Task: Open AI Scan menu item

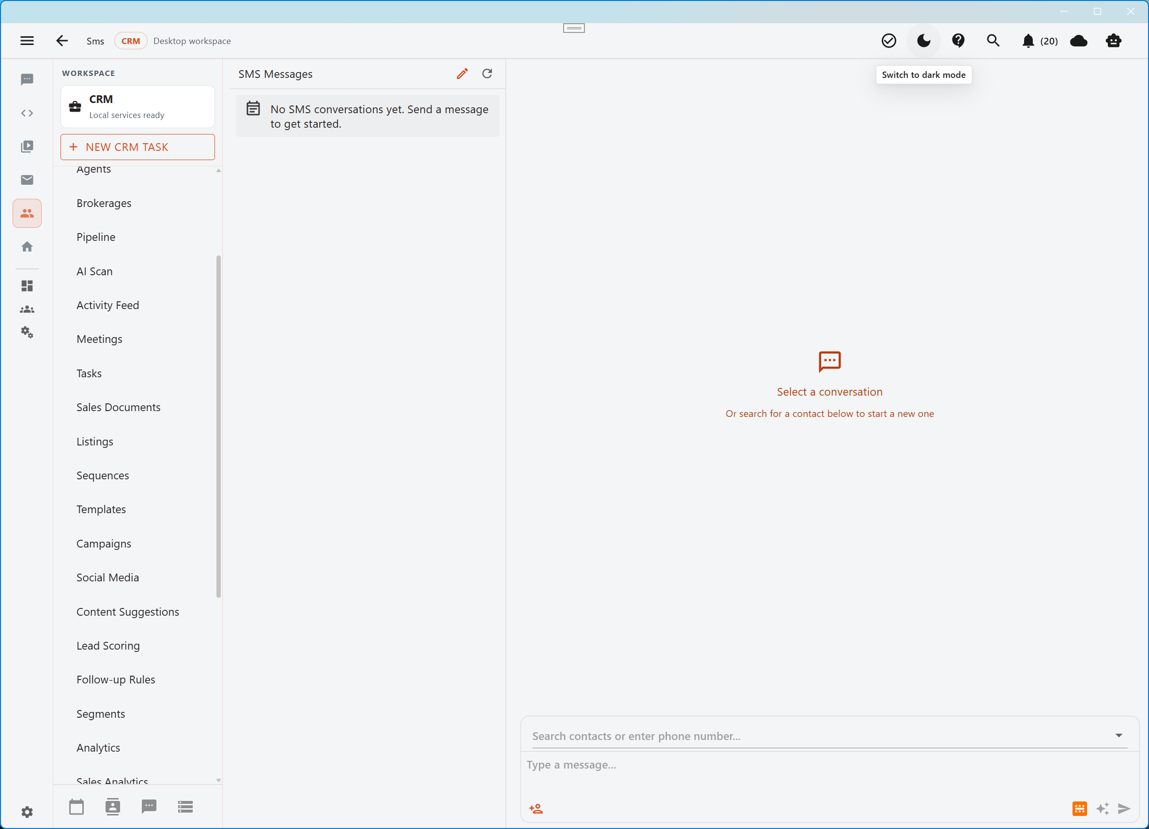Action: [x=94, y=272]
